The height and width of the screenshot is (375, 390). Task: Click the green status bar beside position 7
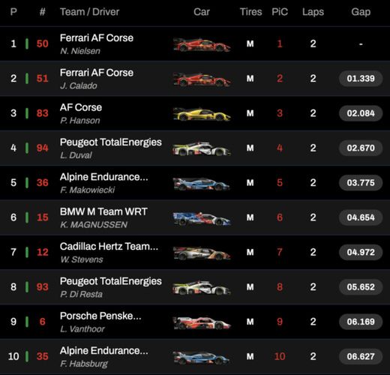(x=27, y=252)
